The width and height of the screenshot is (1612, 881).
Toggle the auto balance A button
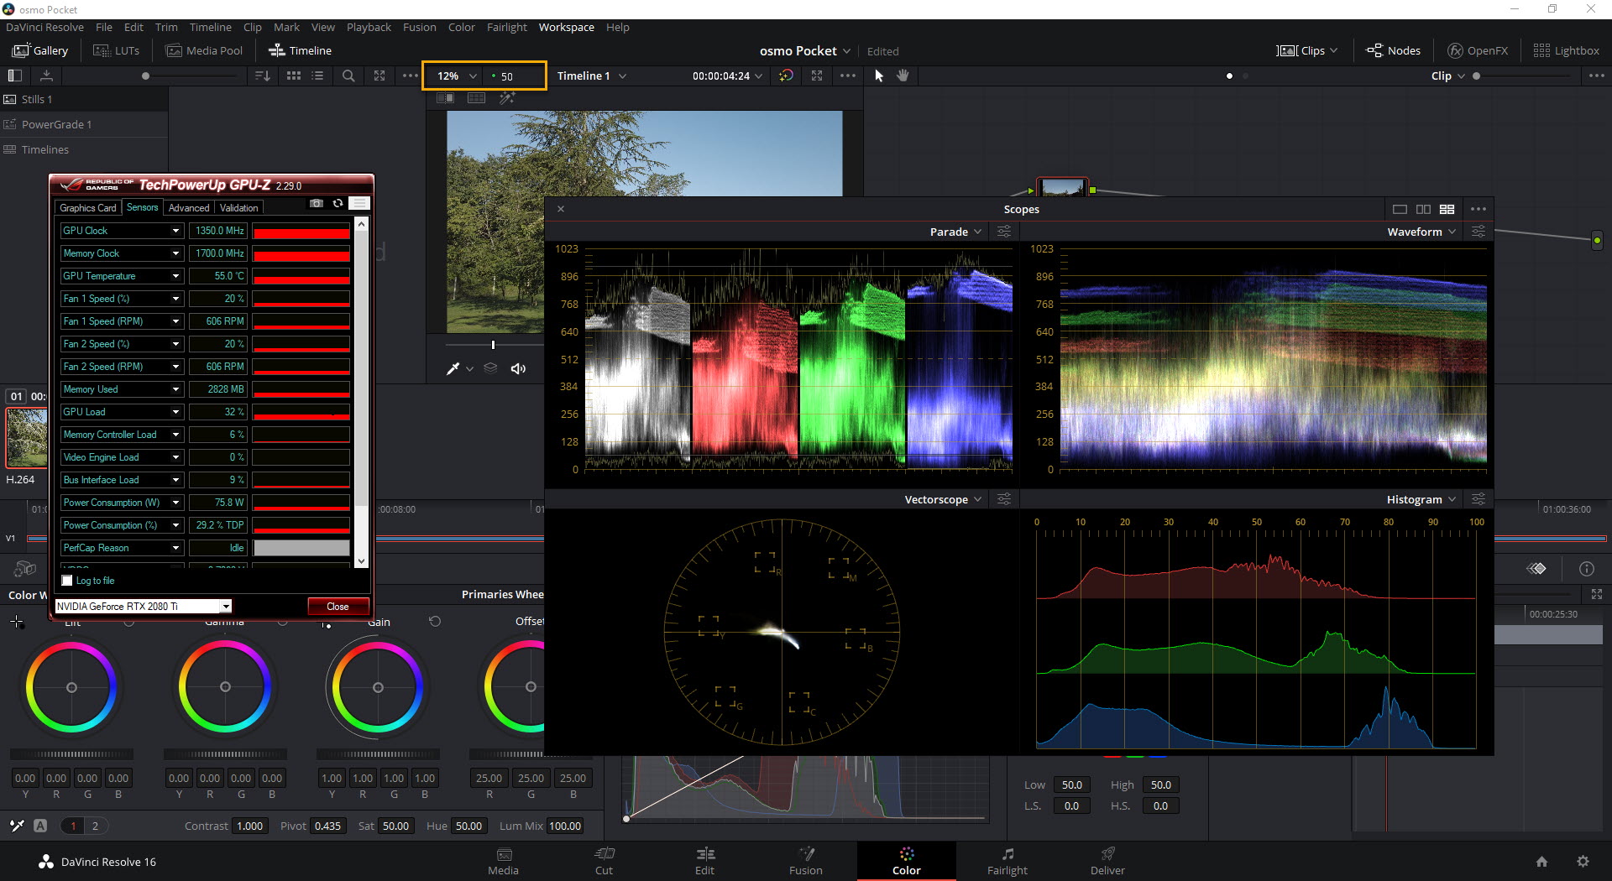(x=40, y=826)
